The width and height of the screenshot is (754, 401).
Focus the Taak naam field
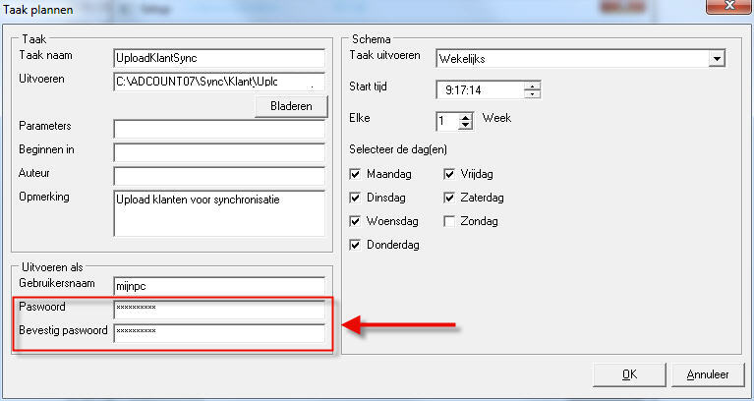[x=219, y=58]
